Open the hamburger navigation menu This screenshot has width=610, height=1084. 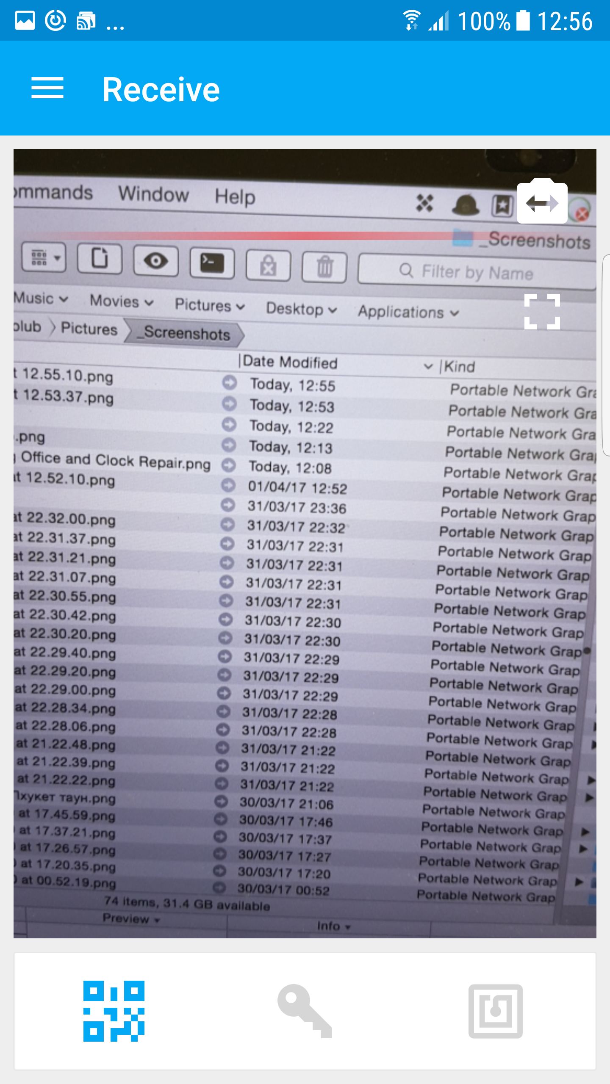click(47, 88)
